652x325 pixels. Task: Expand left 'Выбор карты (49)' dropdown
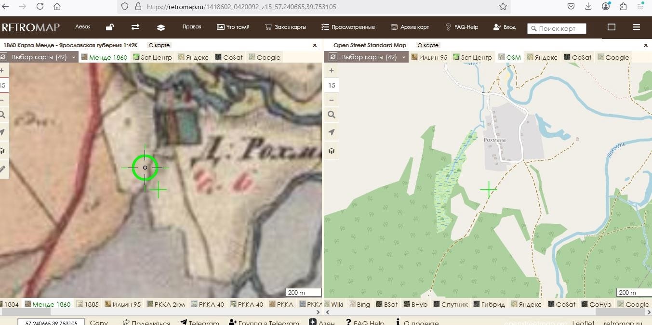[x=43, y=57]
